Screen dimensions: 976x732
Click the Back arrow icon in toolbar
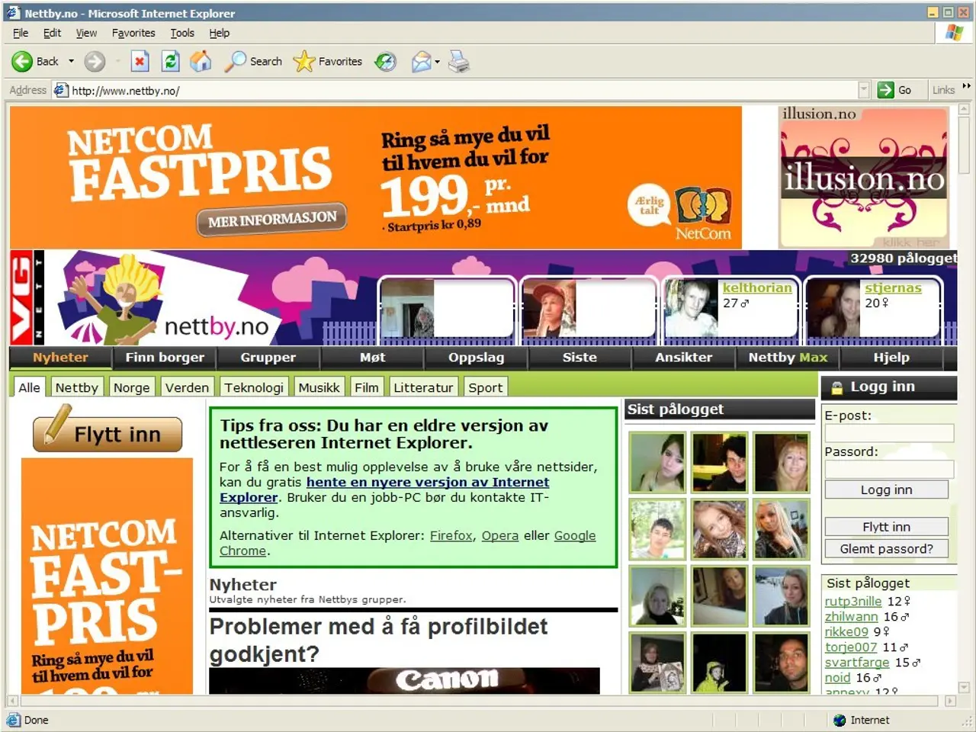pos(22,62)
